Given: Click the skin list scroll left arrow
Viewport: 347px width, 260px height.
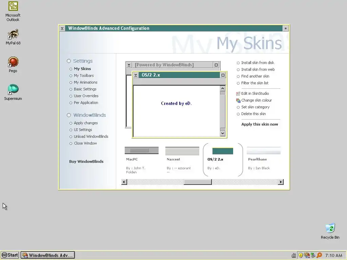Looking at the screenshot, I should pyautogui.click(x=124, y=182).
